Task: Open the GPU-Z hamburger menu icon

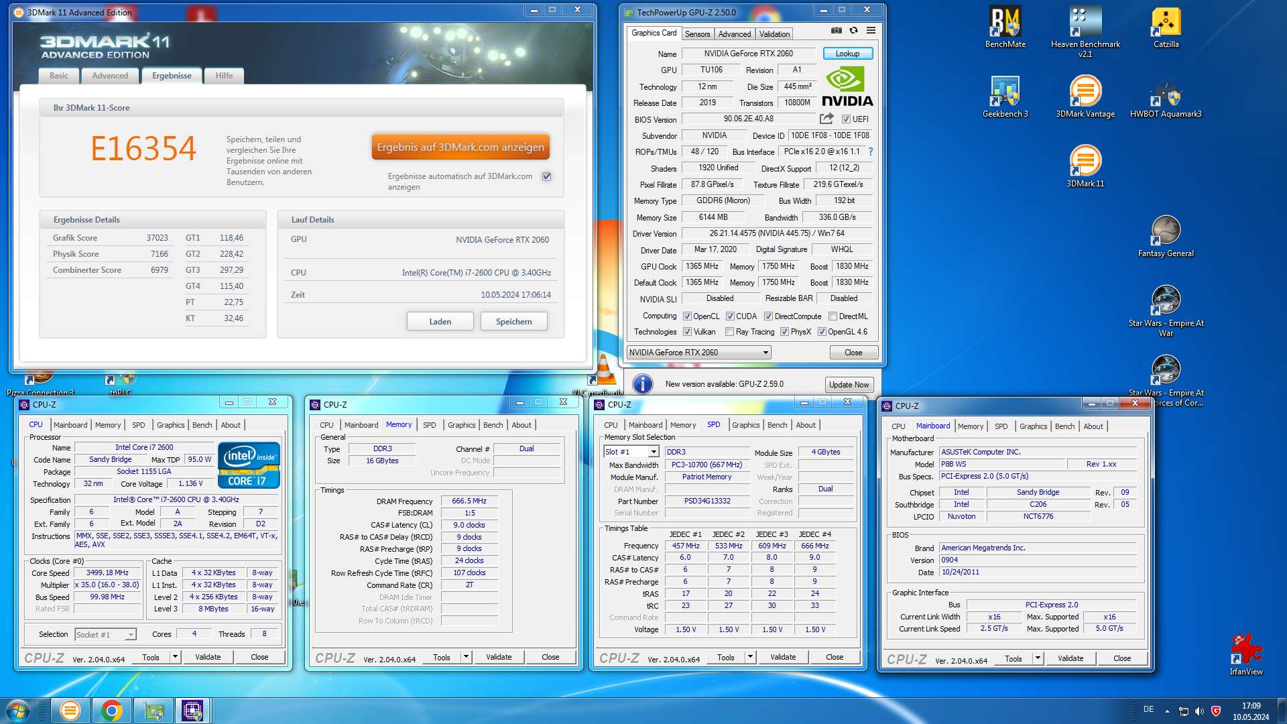Action: [x=871, y=30]
